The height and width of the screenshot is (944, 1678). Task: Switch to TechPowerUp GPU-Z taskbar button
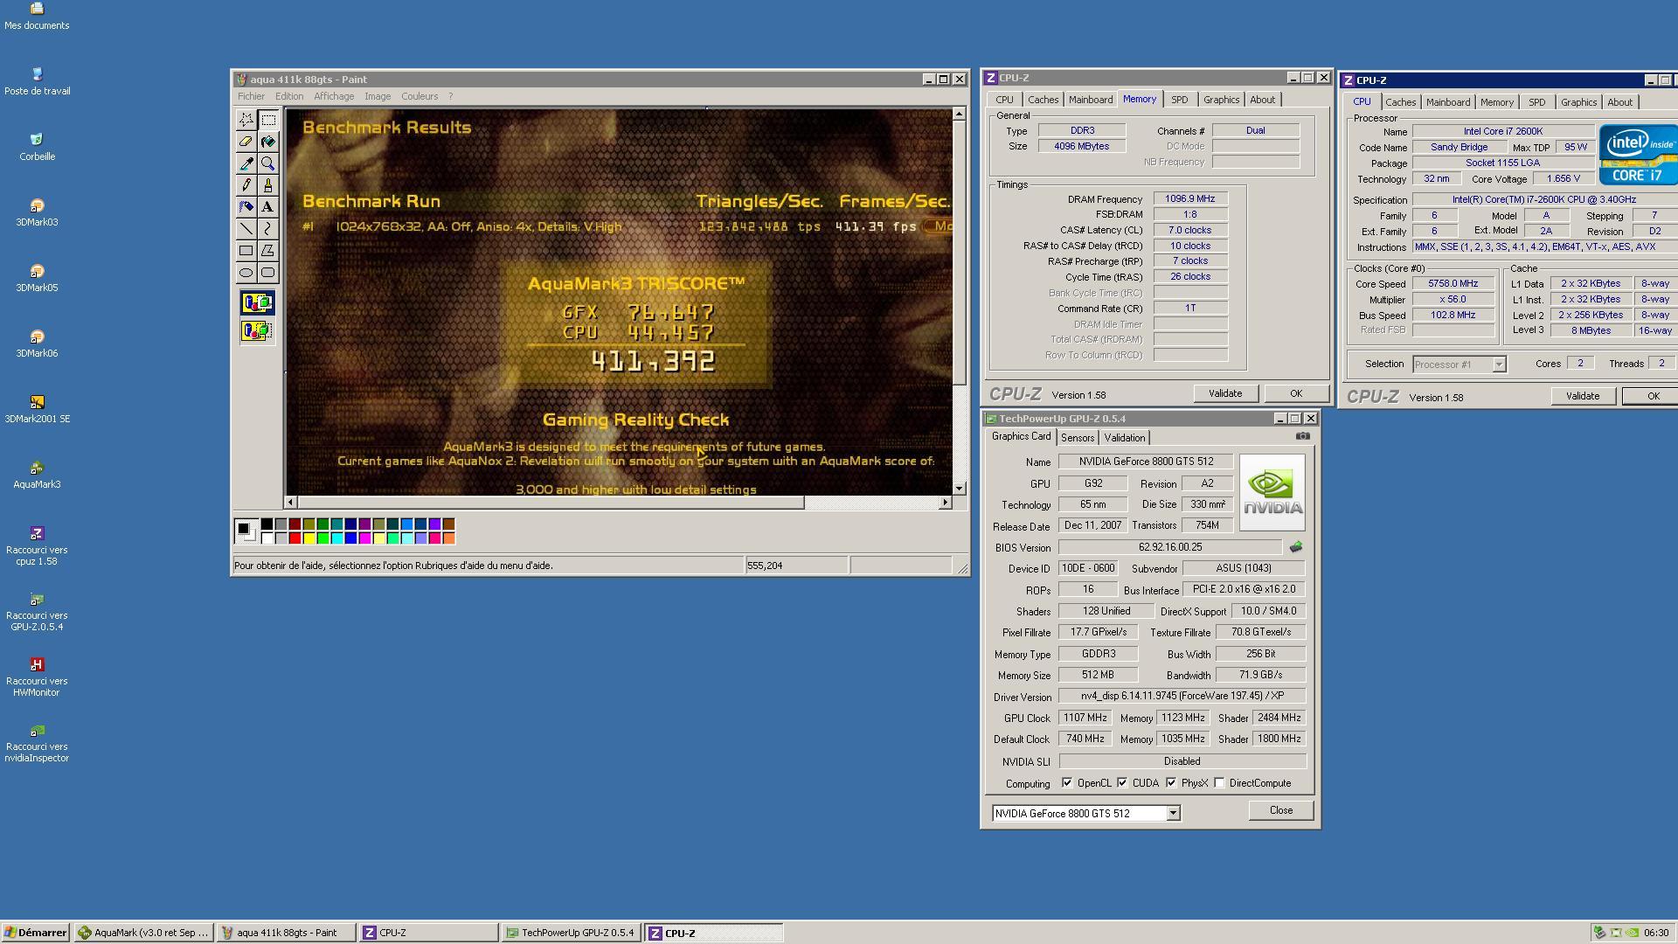pyautogui.click(x=572, y=933)
